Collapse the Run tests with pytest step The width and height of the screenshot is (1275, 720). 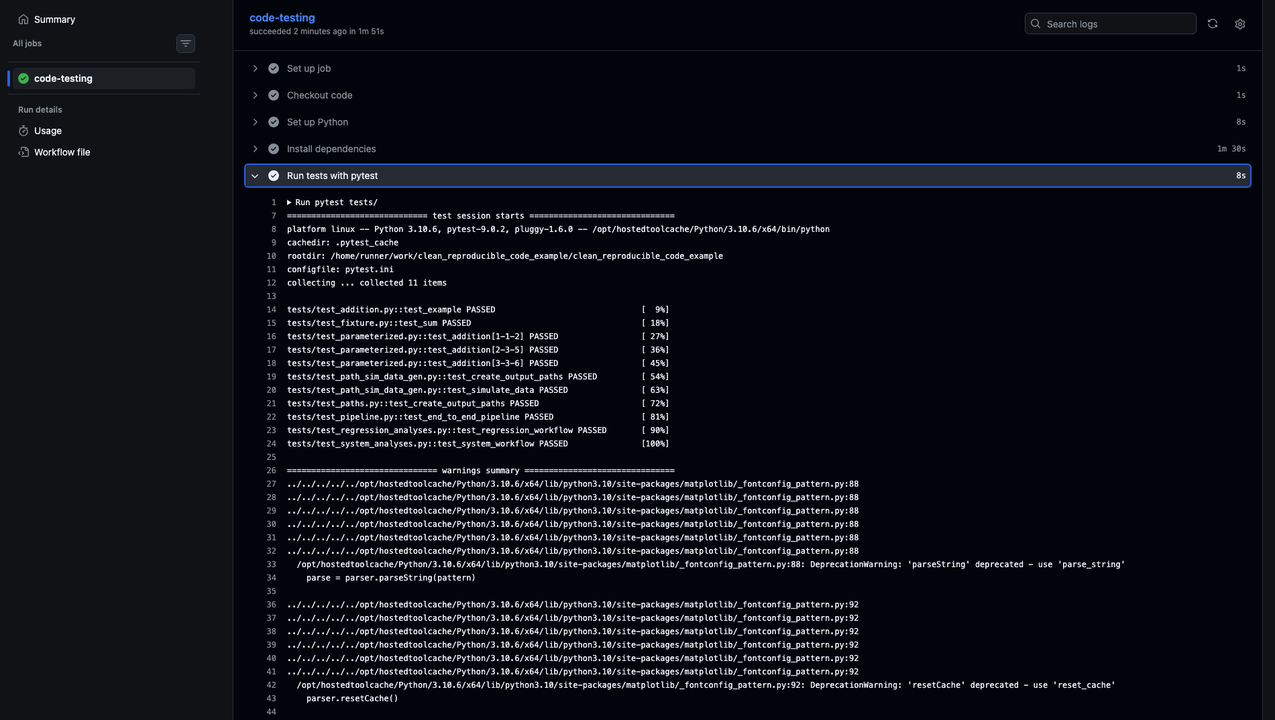pos(255,176)
